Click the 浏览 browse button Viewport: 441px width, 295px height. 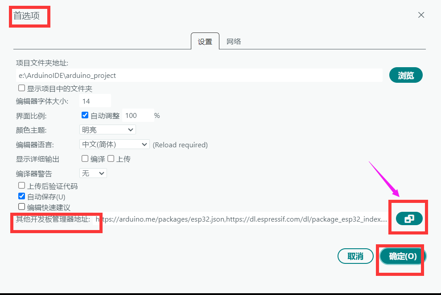click(x=406, y=75)
